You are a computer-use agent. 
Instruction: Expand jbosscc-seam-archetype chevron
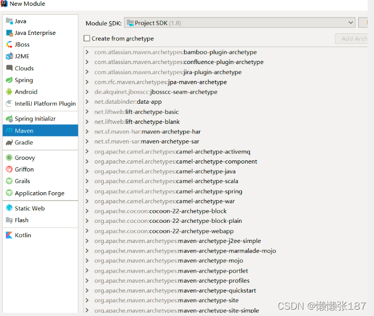pyautogui.click(x=87, y=92)
